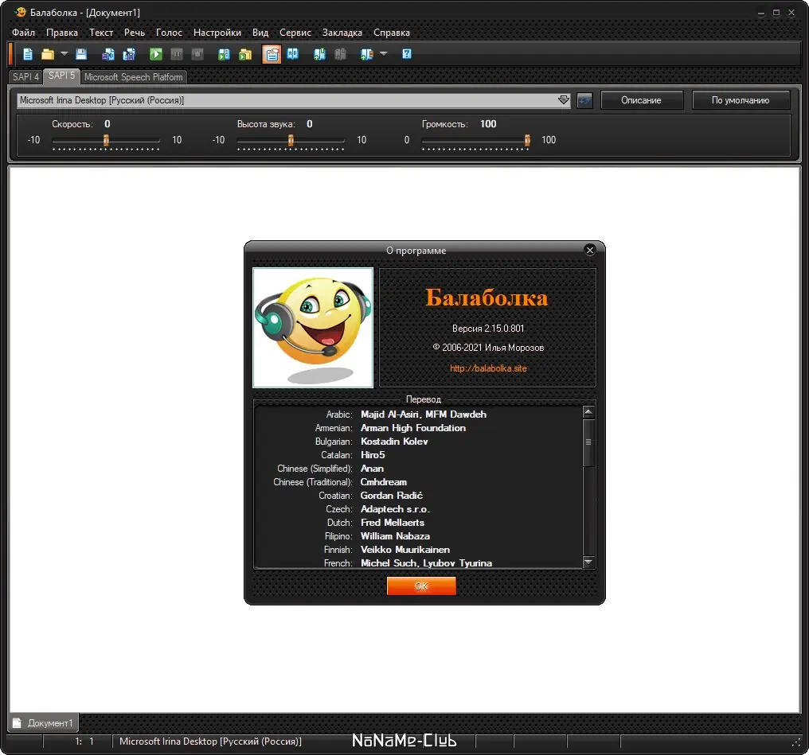Click the Save Audio File icon

[107, 54]
